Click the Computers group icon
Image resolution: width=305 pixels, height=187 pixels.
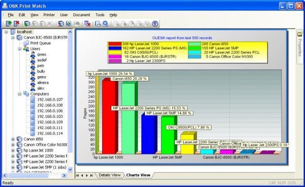tap(26, 94)
